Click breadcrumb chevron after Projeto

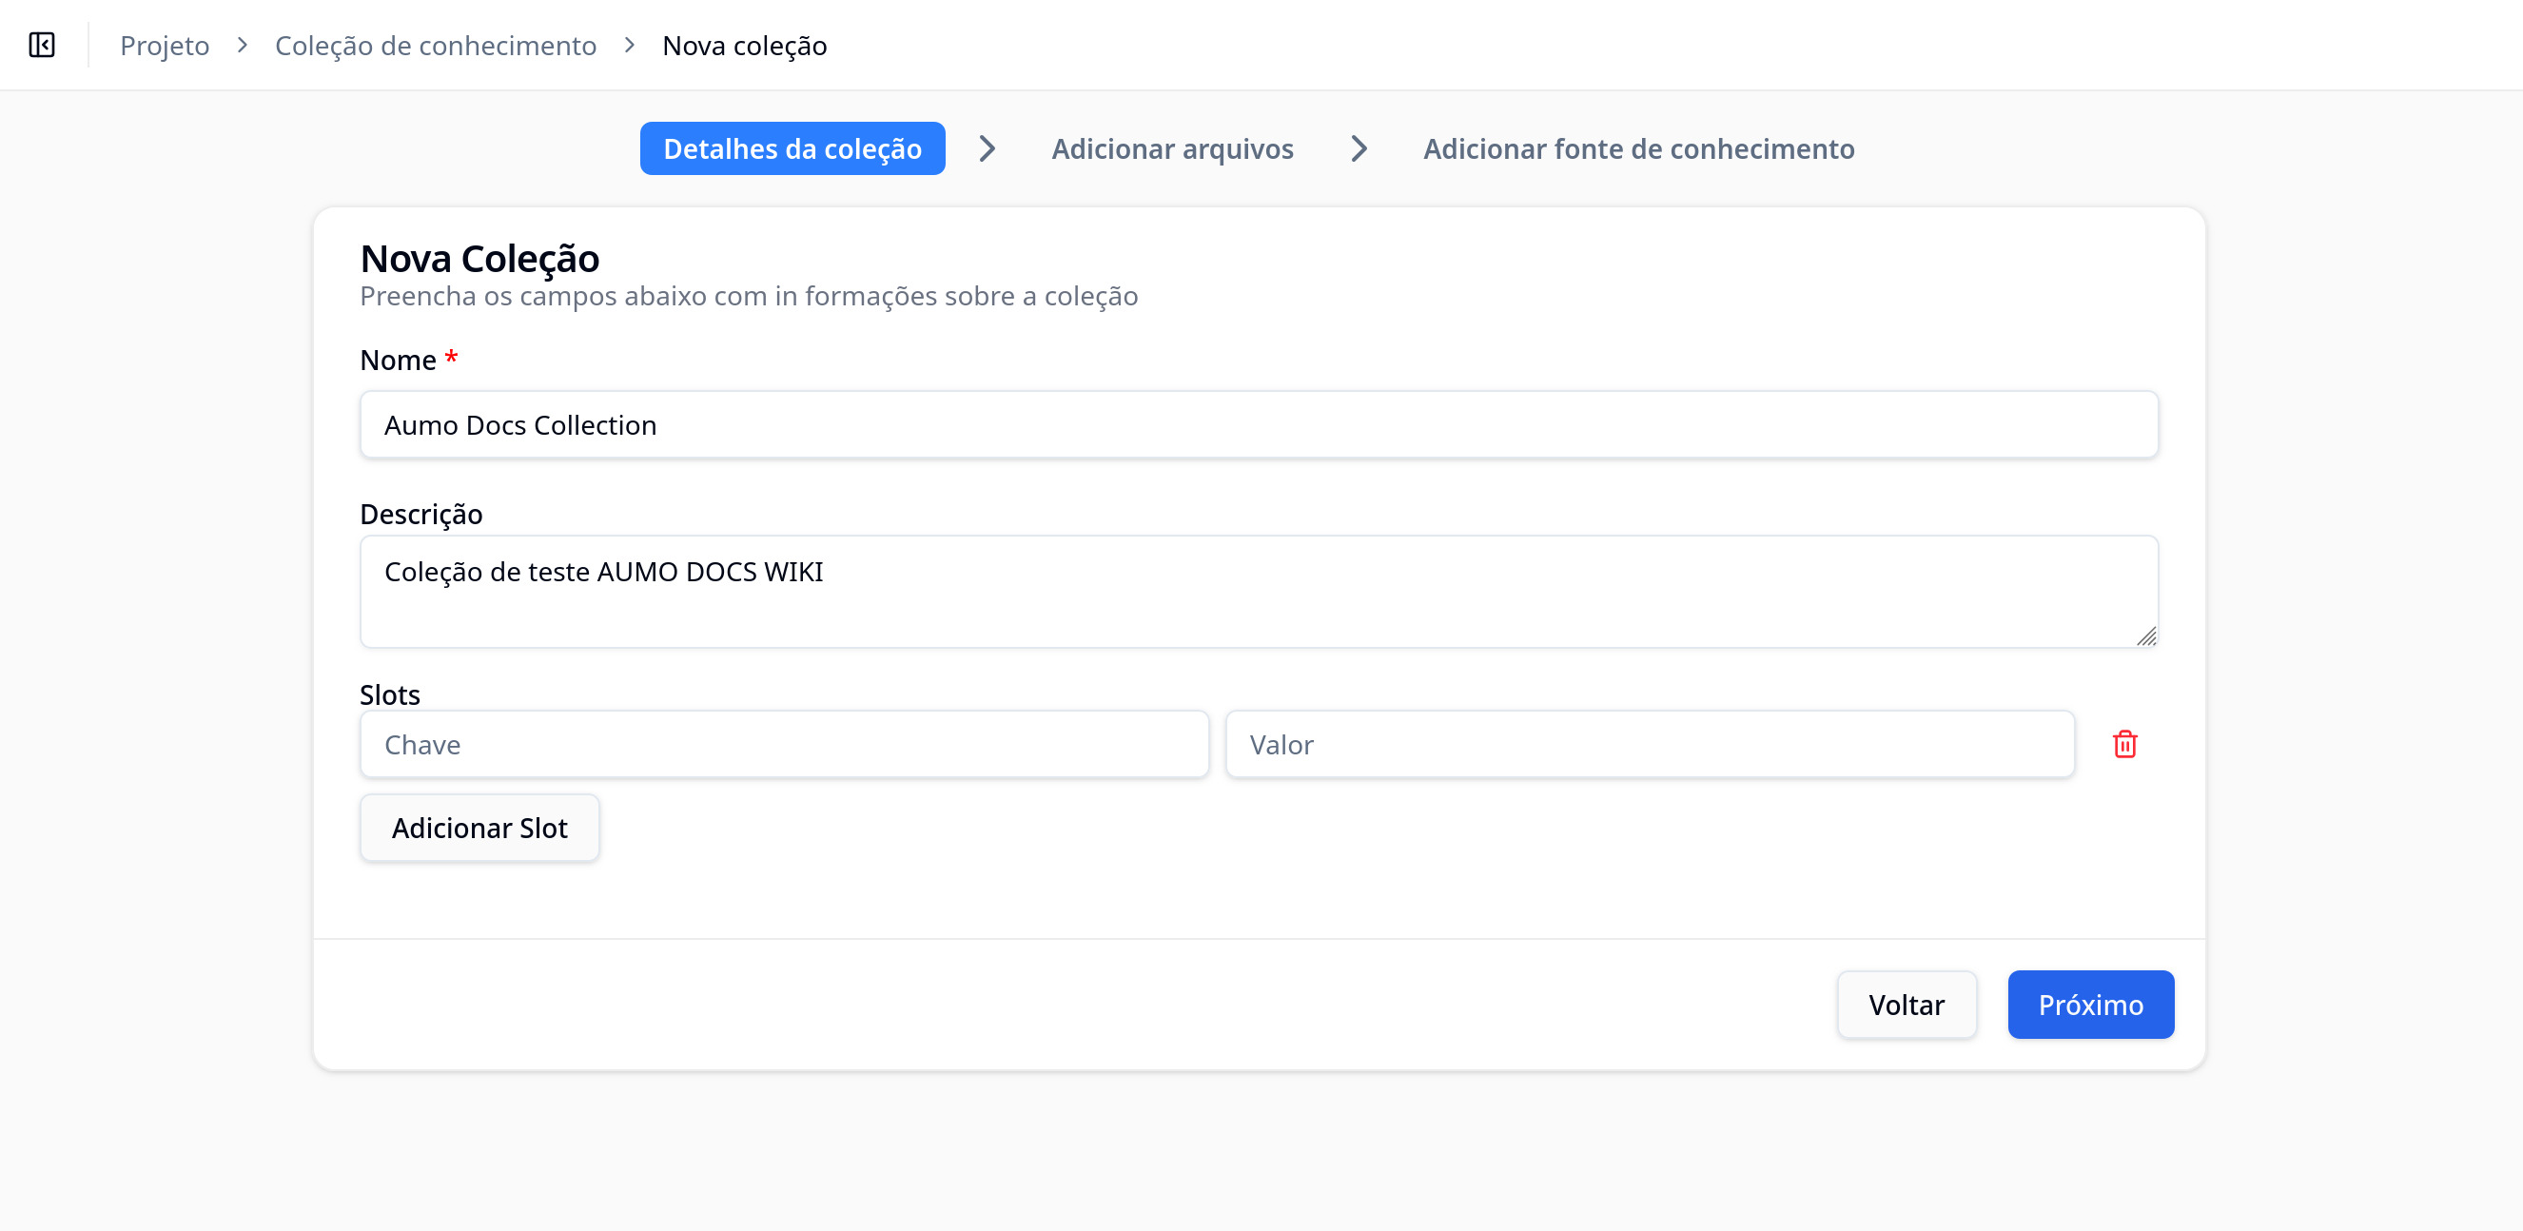(242, 45)
